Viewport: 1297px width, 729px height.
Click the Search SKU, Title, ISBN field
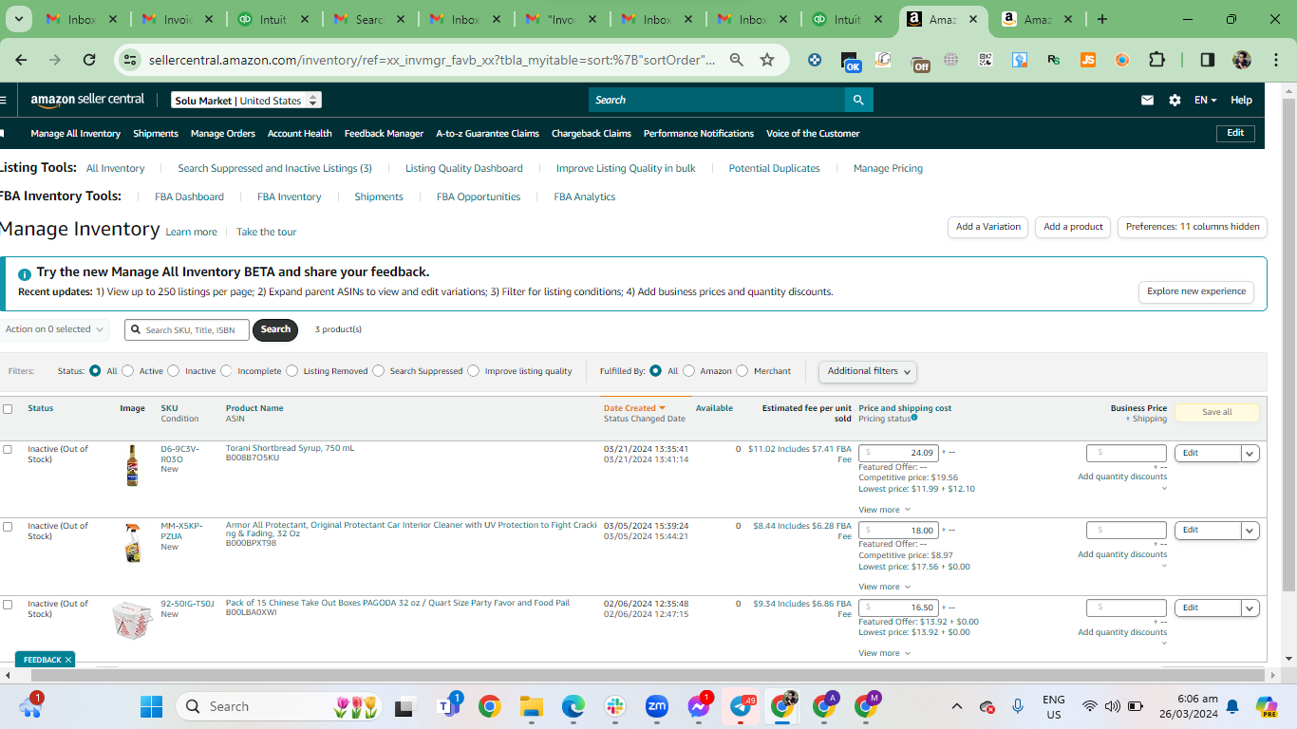tap(187, 329)
